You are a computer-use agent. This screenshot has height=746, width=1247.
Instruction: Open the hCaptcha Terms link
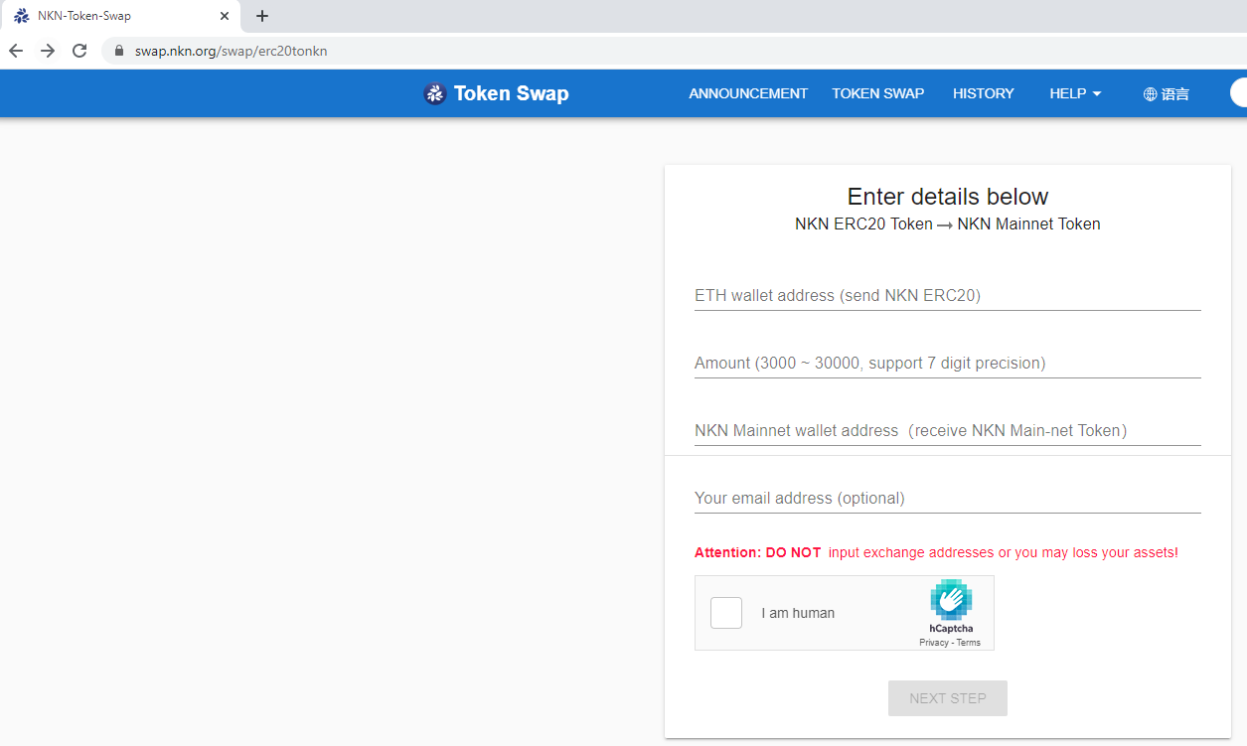click(x=969, y=643)
